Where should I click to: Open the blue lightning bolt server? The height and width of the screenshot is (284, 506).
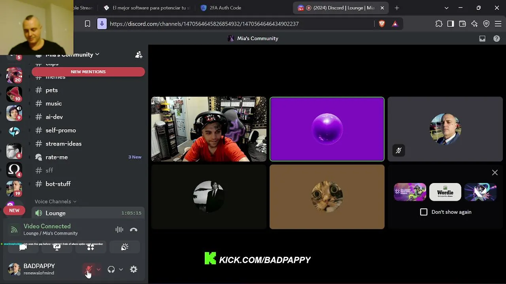[x=14, y=131]
